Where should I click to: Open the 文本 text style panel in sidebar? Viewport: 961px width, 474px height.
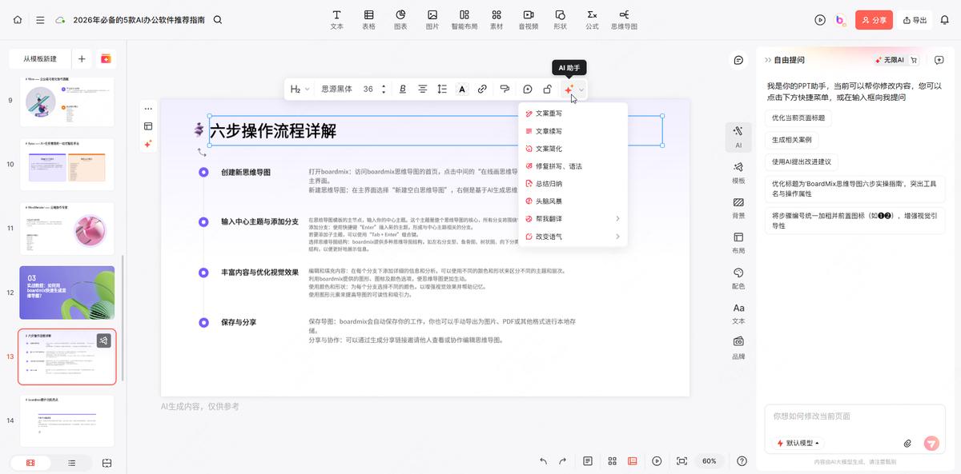tap(738, 313)
